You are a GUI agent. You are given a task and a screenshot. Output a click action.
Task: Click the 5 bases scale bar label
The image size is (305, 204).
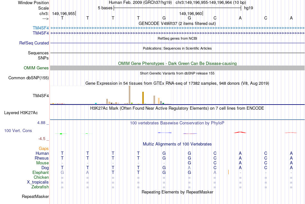105,8
